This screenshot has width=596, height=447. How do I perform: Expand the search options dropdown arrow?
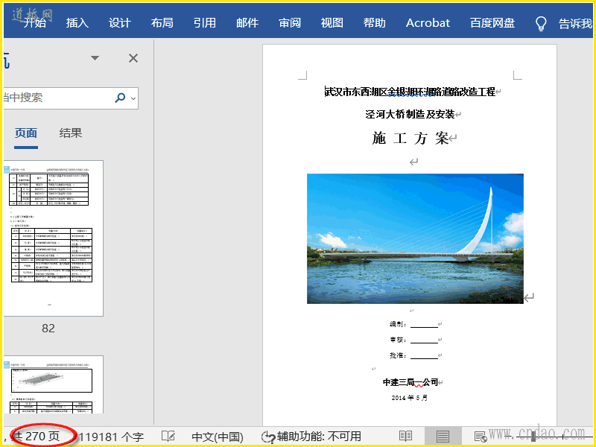point(133,98)
